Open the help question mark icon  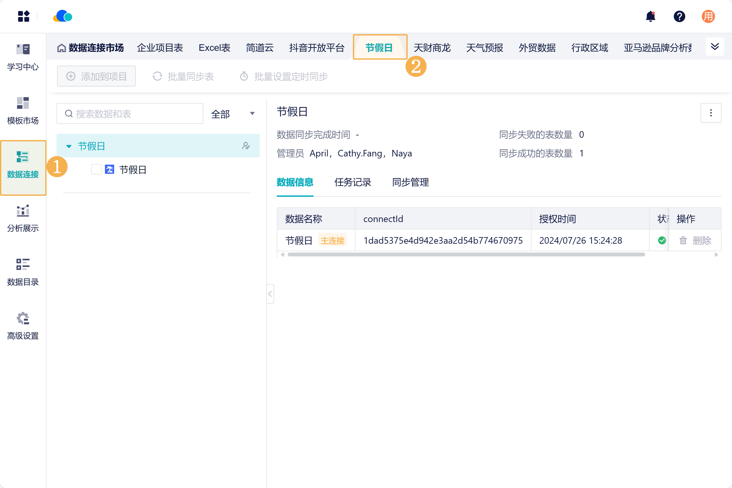pos(679,16)
